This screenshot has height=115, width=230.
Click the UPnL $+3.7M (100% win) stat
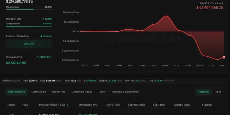(161, 81)
